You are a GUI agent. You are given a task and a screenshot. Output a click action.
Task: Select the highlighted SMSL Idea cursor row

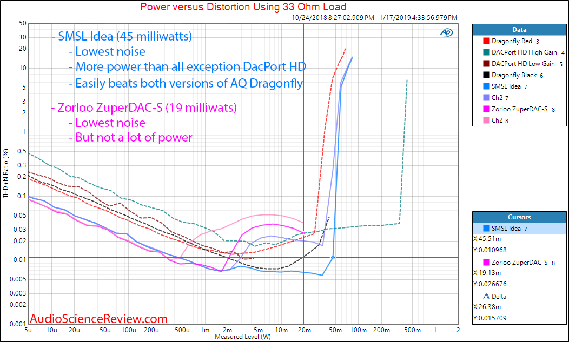pyautogui.click(x=519, y=229)
